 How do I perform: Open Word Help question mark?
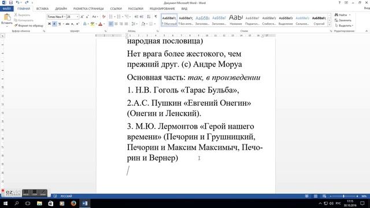pyautogui.click(x=339, y=2)
